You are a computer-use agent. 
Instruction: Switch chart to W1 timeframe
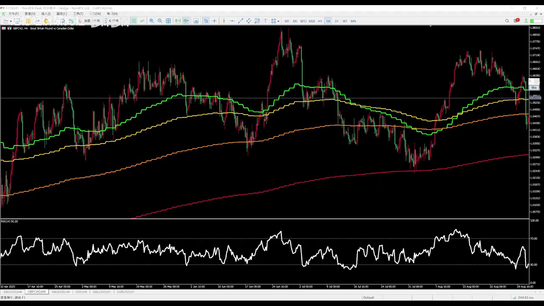point(345,21)
